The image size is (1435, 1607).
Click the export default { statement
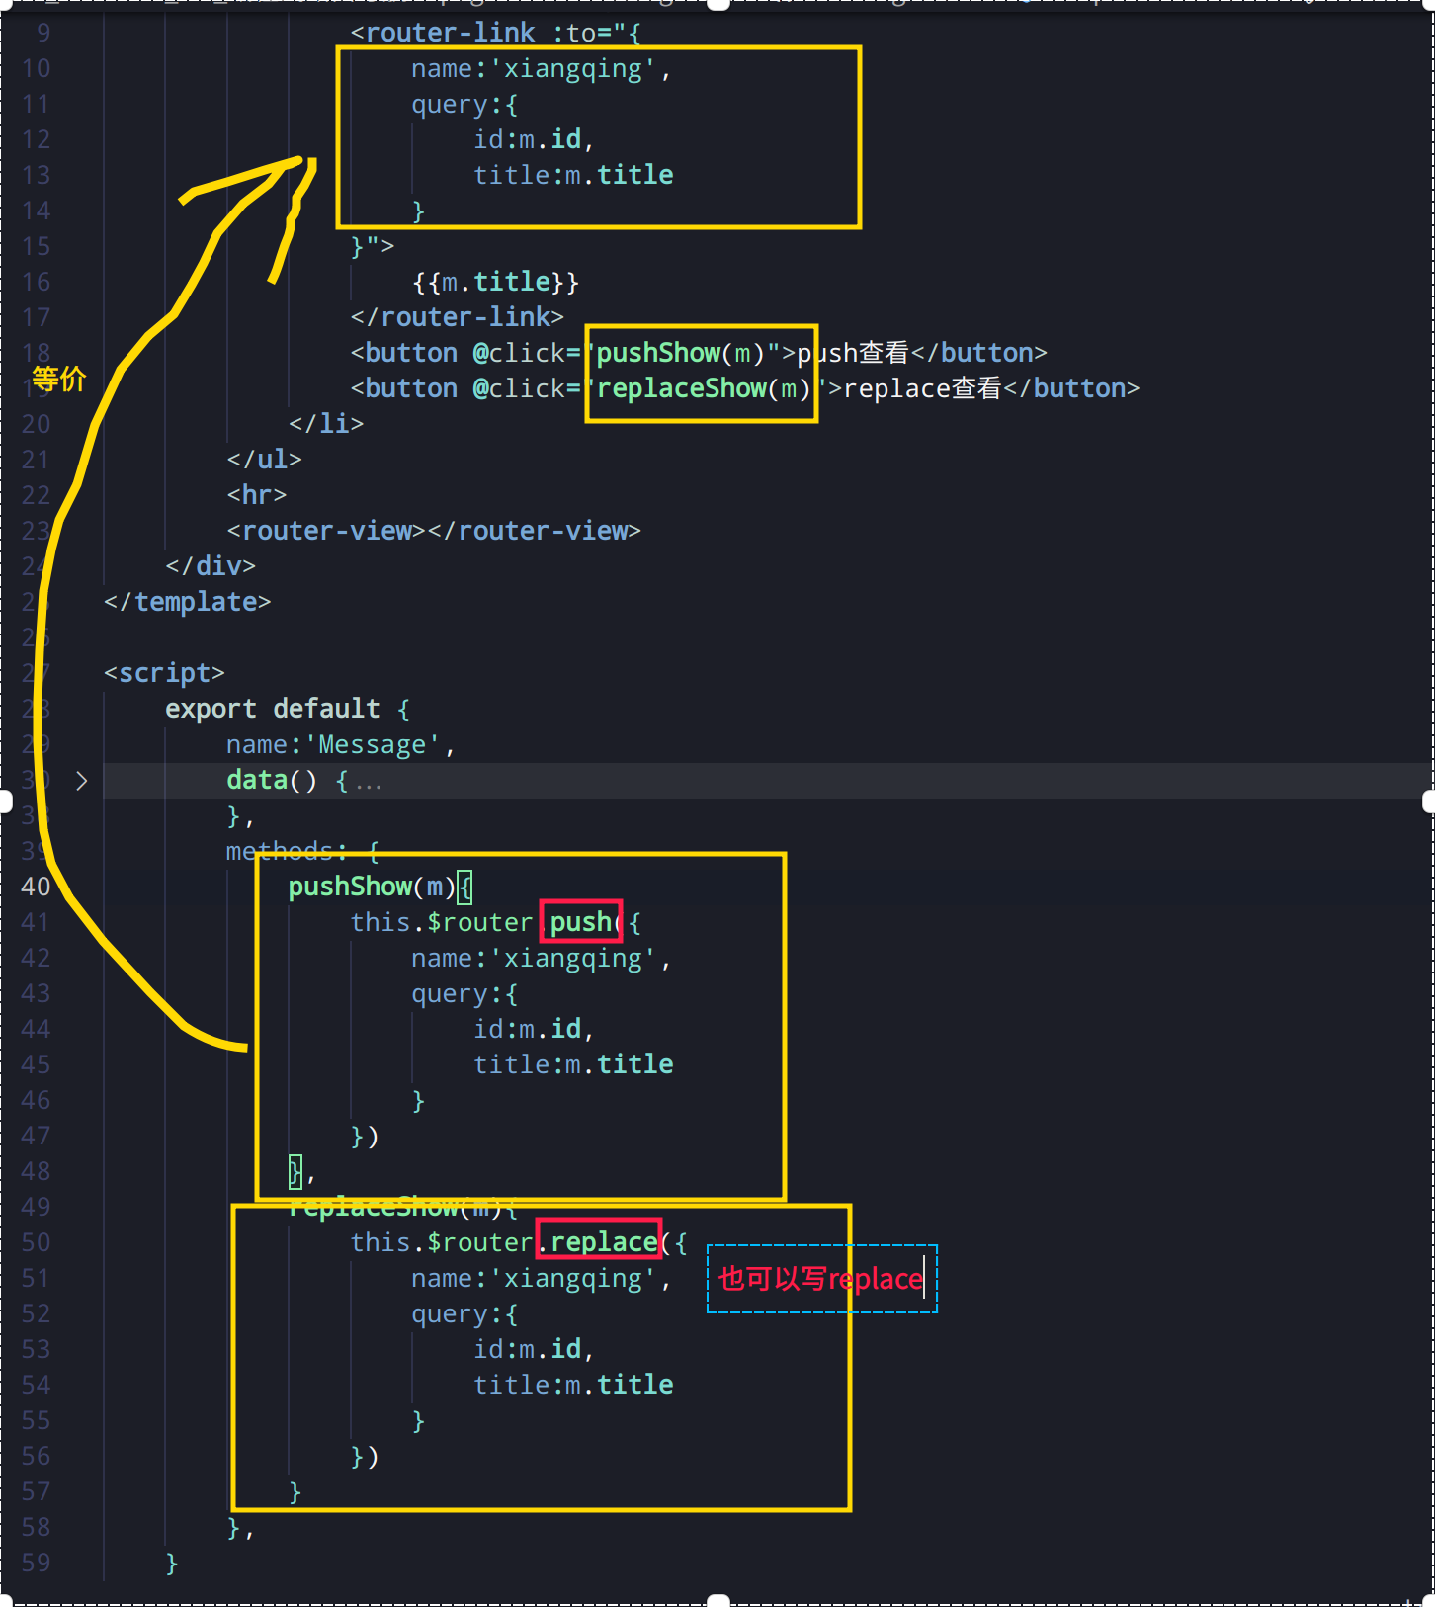[x=288, y=709]
